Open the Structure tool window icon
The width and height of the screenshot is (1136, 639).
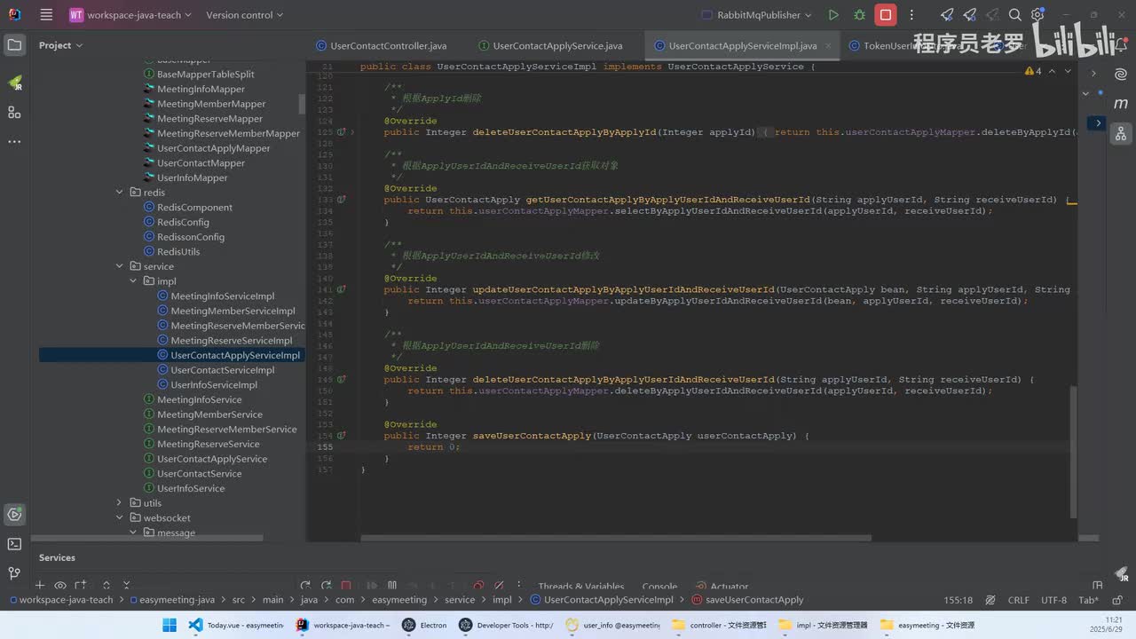(14, 112)
